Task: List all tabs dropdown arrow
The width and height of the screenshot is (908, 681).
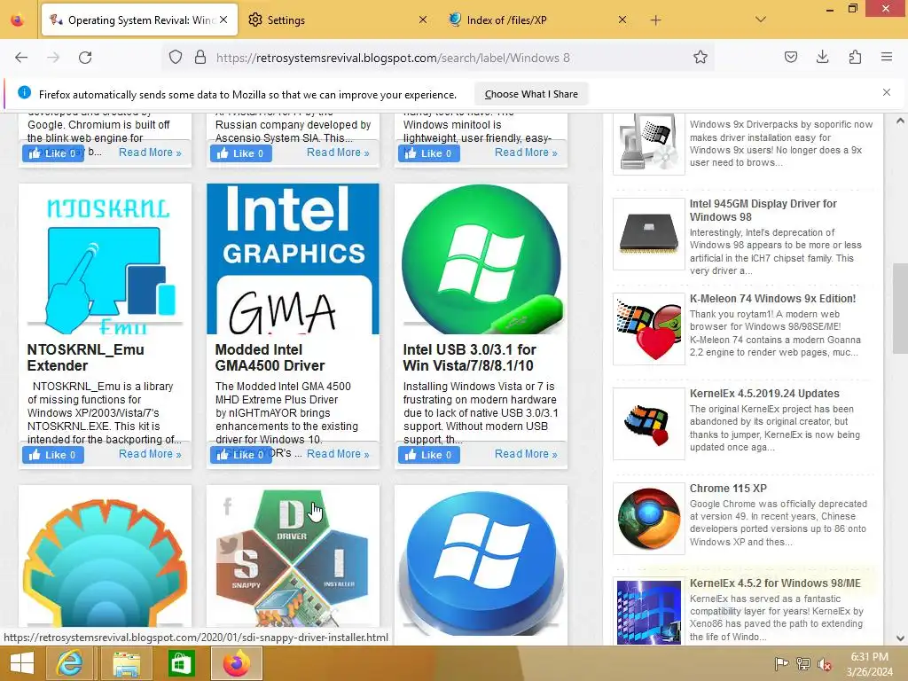Action: pos(761,20)
